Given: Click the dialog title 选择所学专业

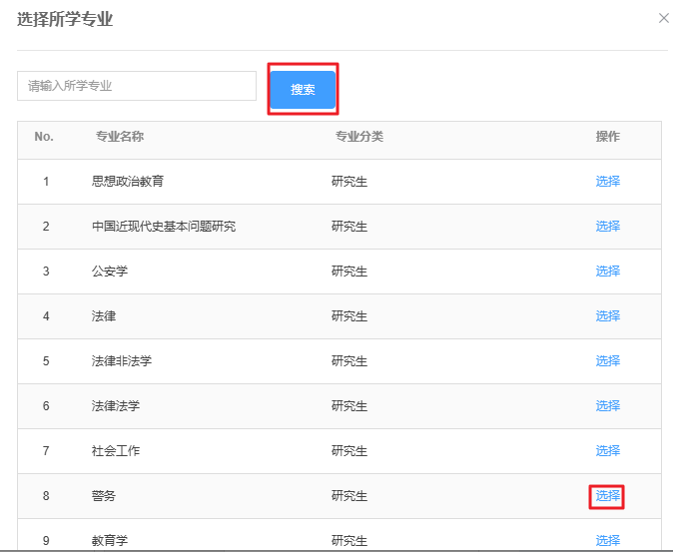Looking at the screenshot, I should pos(65,20).
